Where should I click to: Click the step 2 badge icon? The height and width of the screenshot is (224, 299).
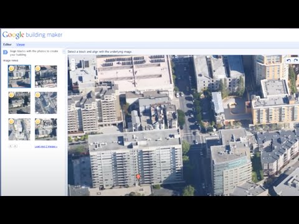6,52
